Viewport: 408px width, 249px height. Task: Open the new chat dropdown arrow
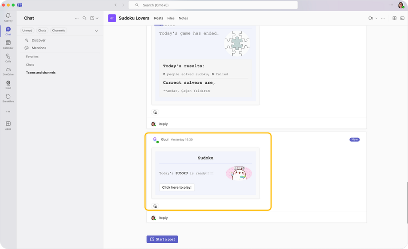[97, 18]
